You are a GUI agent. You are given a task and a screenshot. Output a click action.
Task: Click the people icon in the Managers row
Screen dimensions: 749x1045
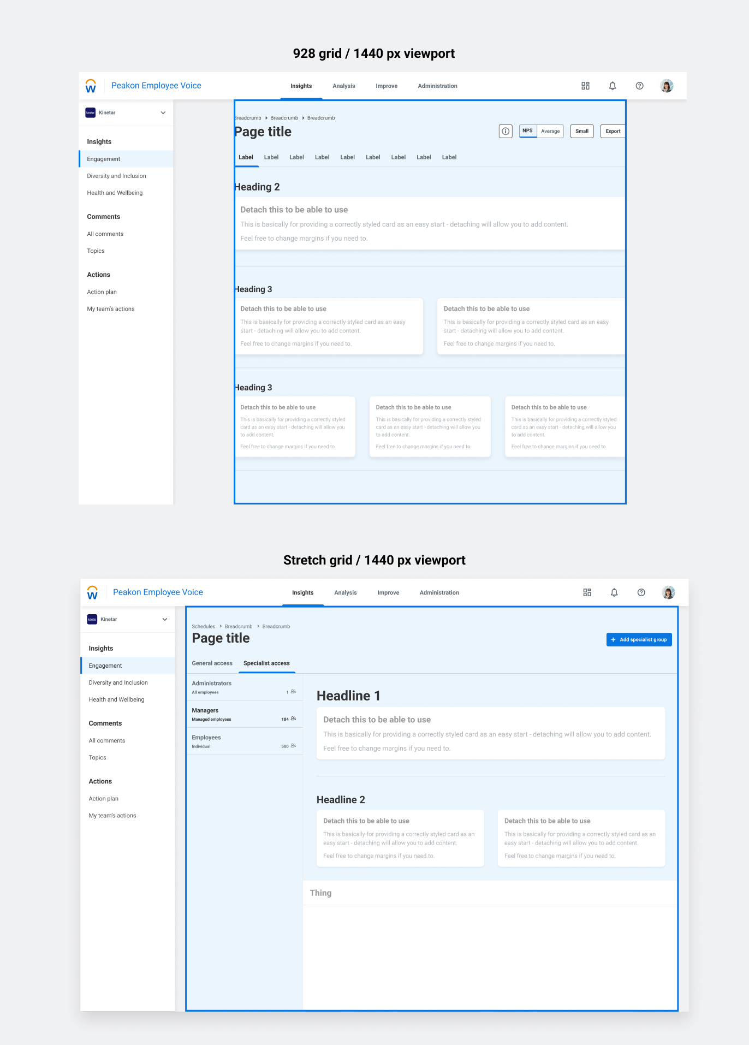293,719
